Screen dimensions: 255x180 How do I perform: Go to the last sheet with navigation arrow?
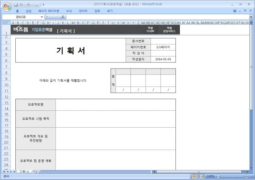[15, 172]
